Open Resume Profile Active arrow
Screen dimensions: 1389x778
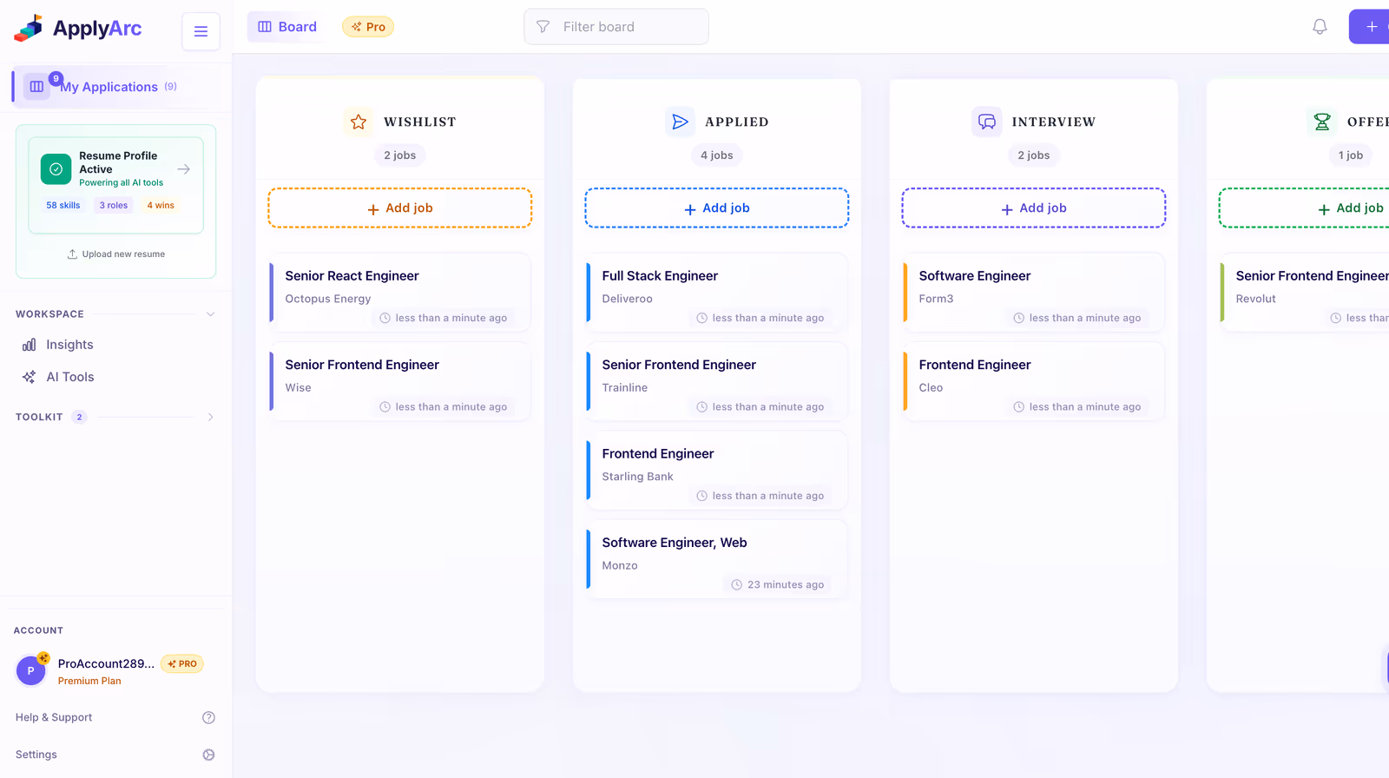(184, 169)
